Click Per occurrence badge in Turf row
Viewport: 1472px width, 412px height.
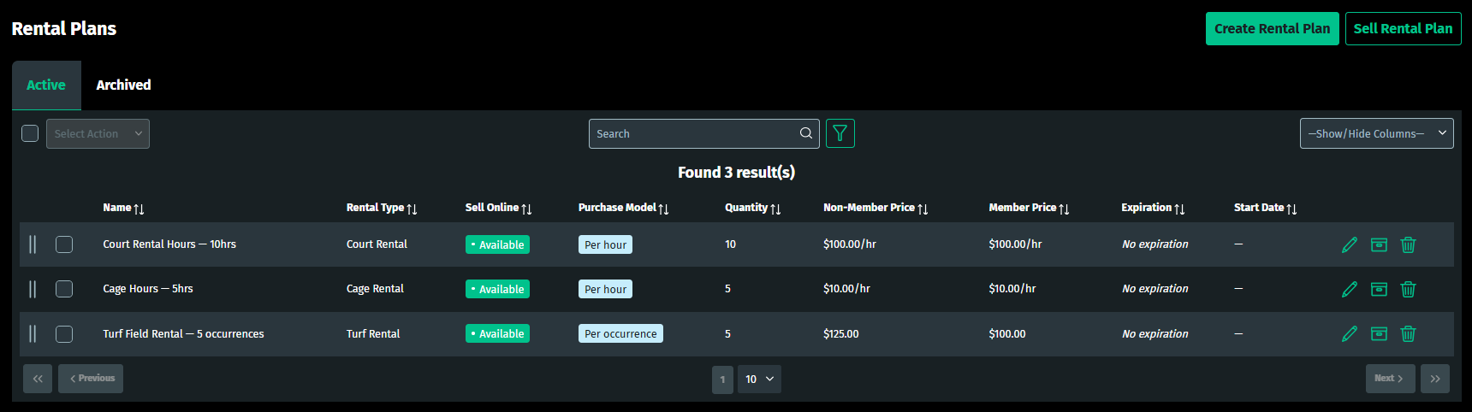click(620, 333)
